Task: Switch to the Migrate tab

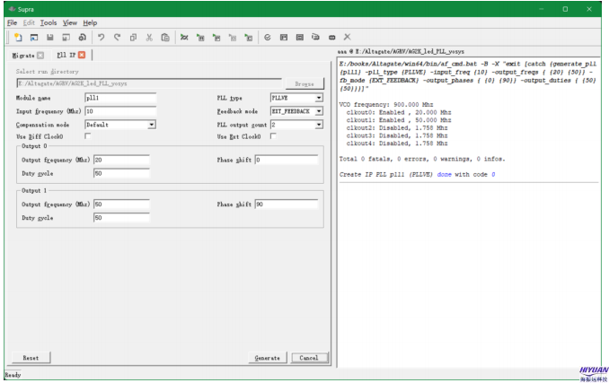Action: pyautogui.click(x=23, y=56)
